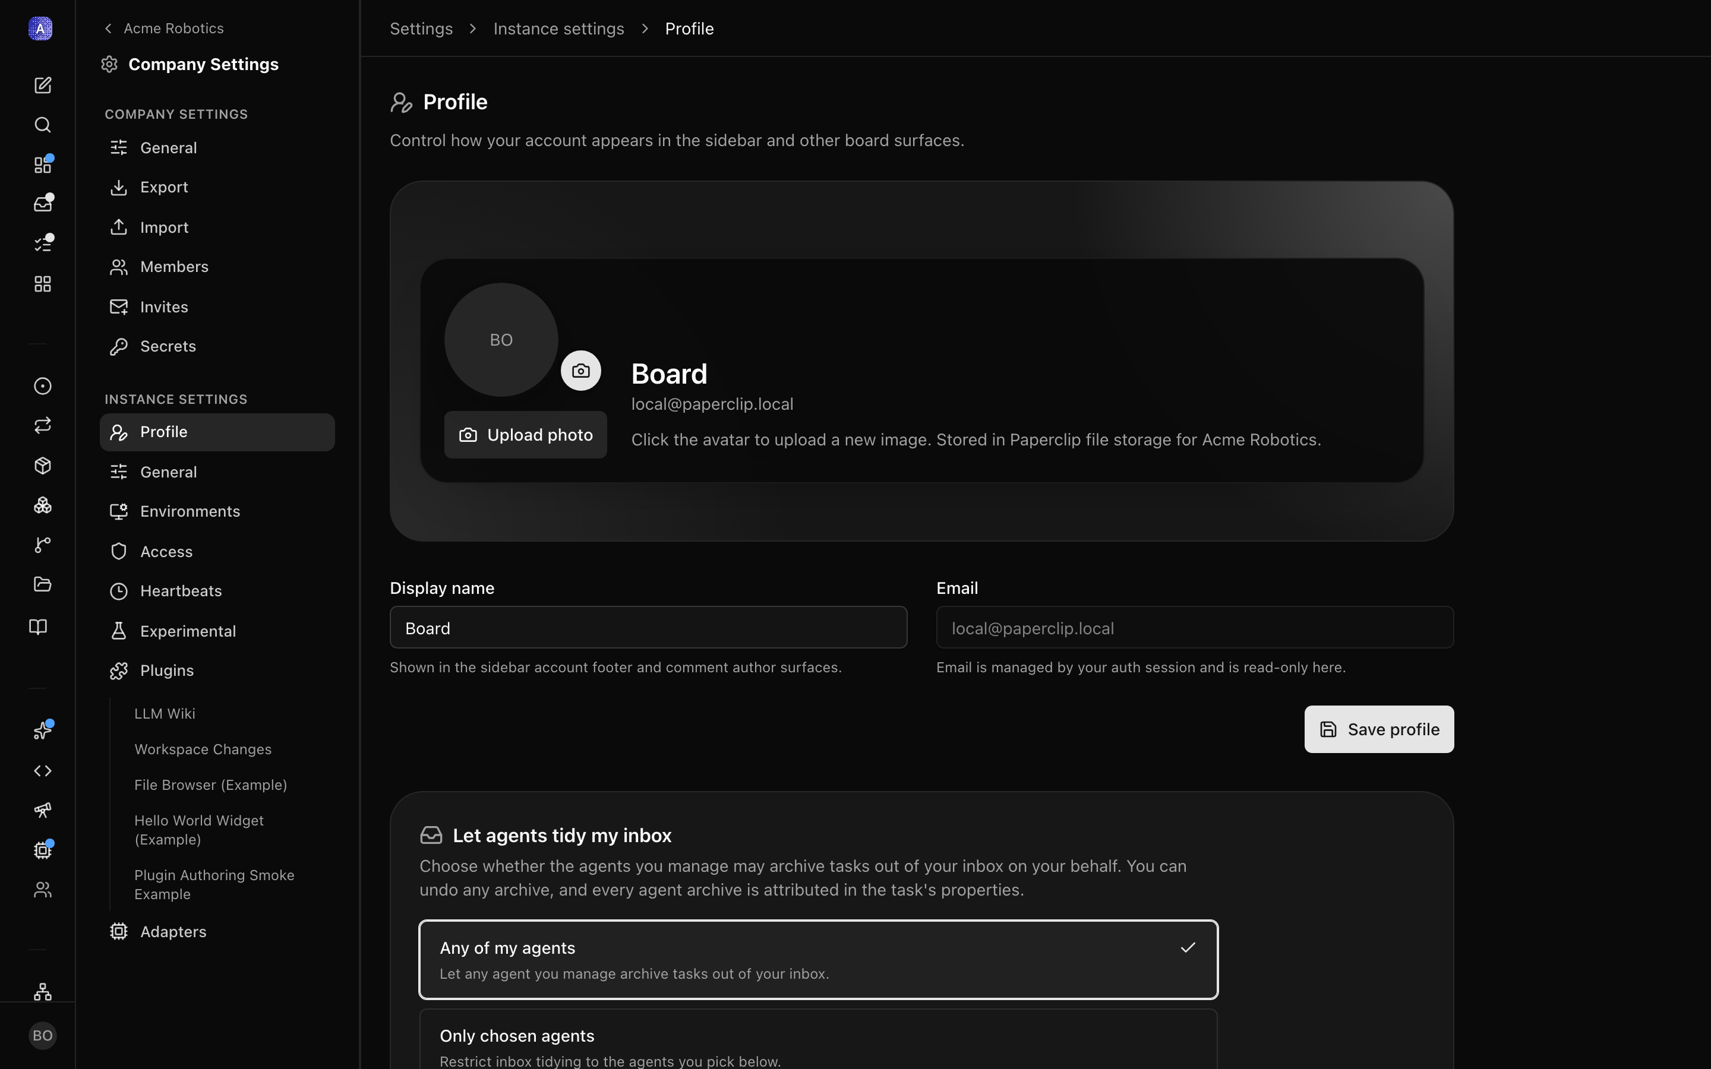Open the Export settings page
Viewport: 1711px width, 1069px height.
pos(217,187)
